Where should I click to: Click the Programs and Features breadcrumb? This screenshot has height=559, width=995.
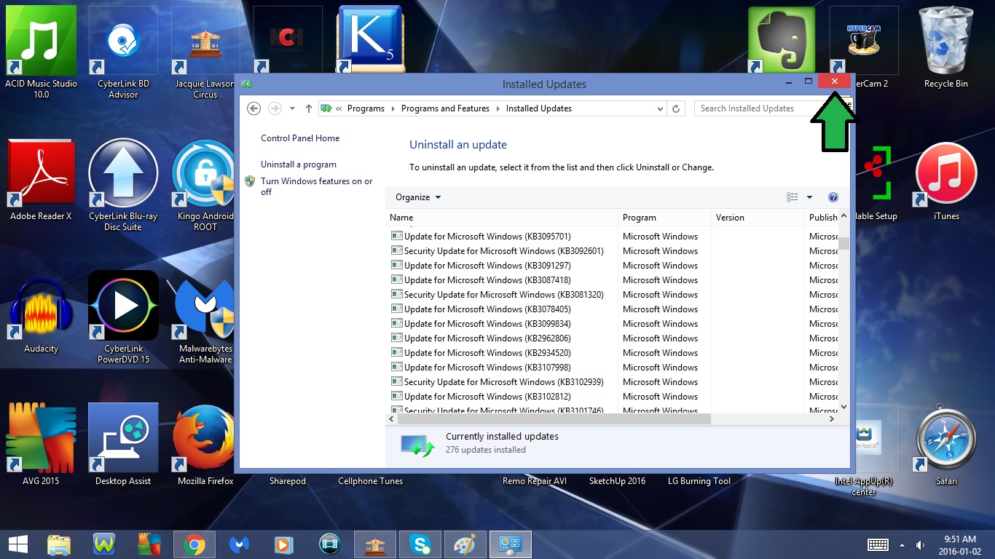(x=445, y=108)
